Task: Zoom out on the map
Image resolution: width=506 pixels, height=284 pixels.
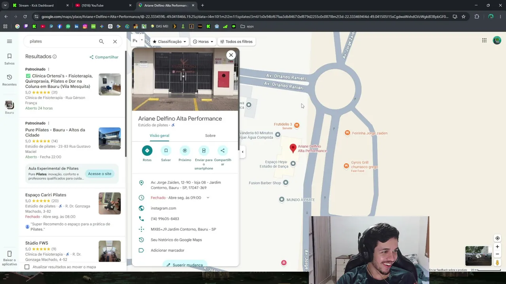Action: coord(497,254)
